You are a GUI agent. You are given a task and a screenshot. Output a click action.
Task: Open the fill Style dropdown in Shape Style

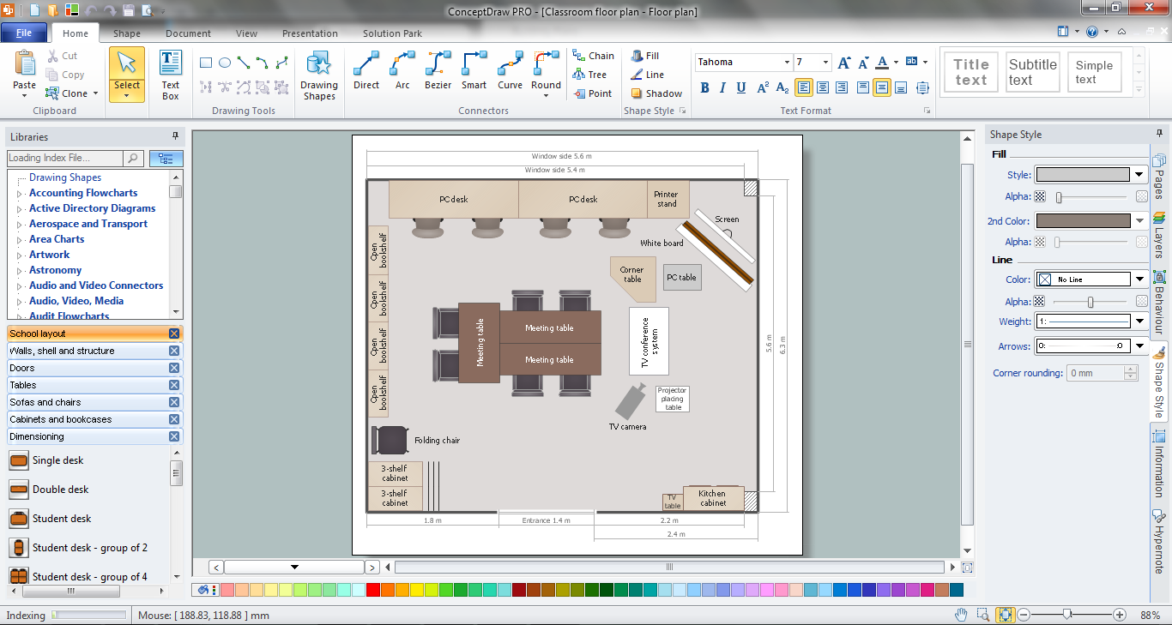1138,174
